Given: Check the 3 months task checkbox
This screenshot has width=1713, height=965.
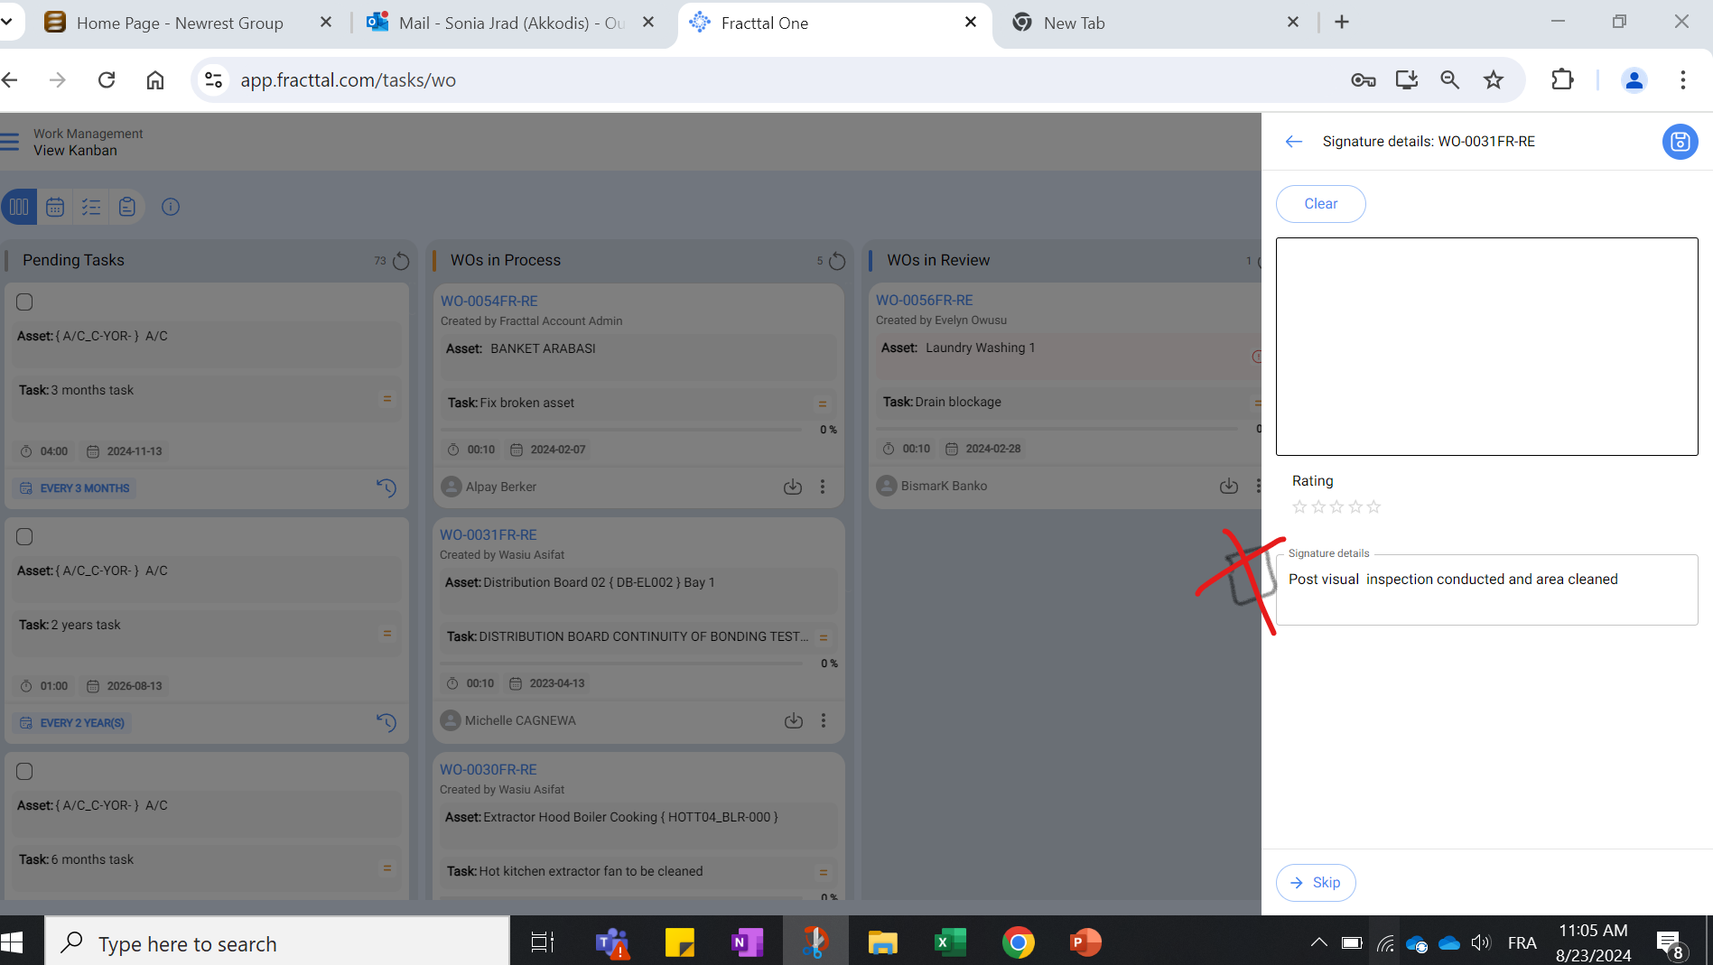Looking at the screenshot, I should (x=25, y=302).
